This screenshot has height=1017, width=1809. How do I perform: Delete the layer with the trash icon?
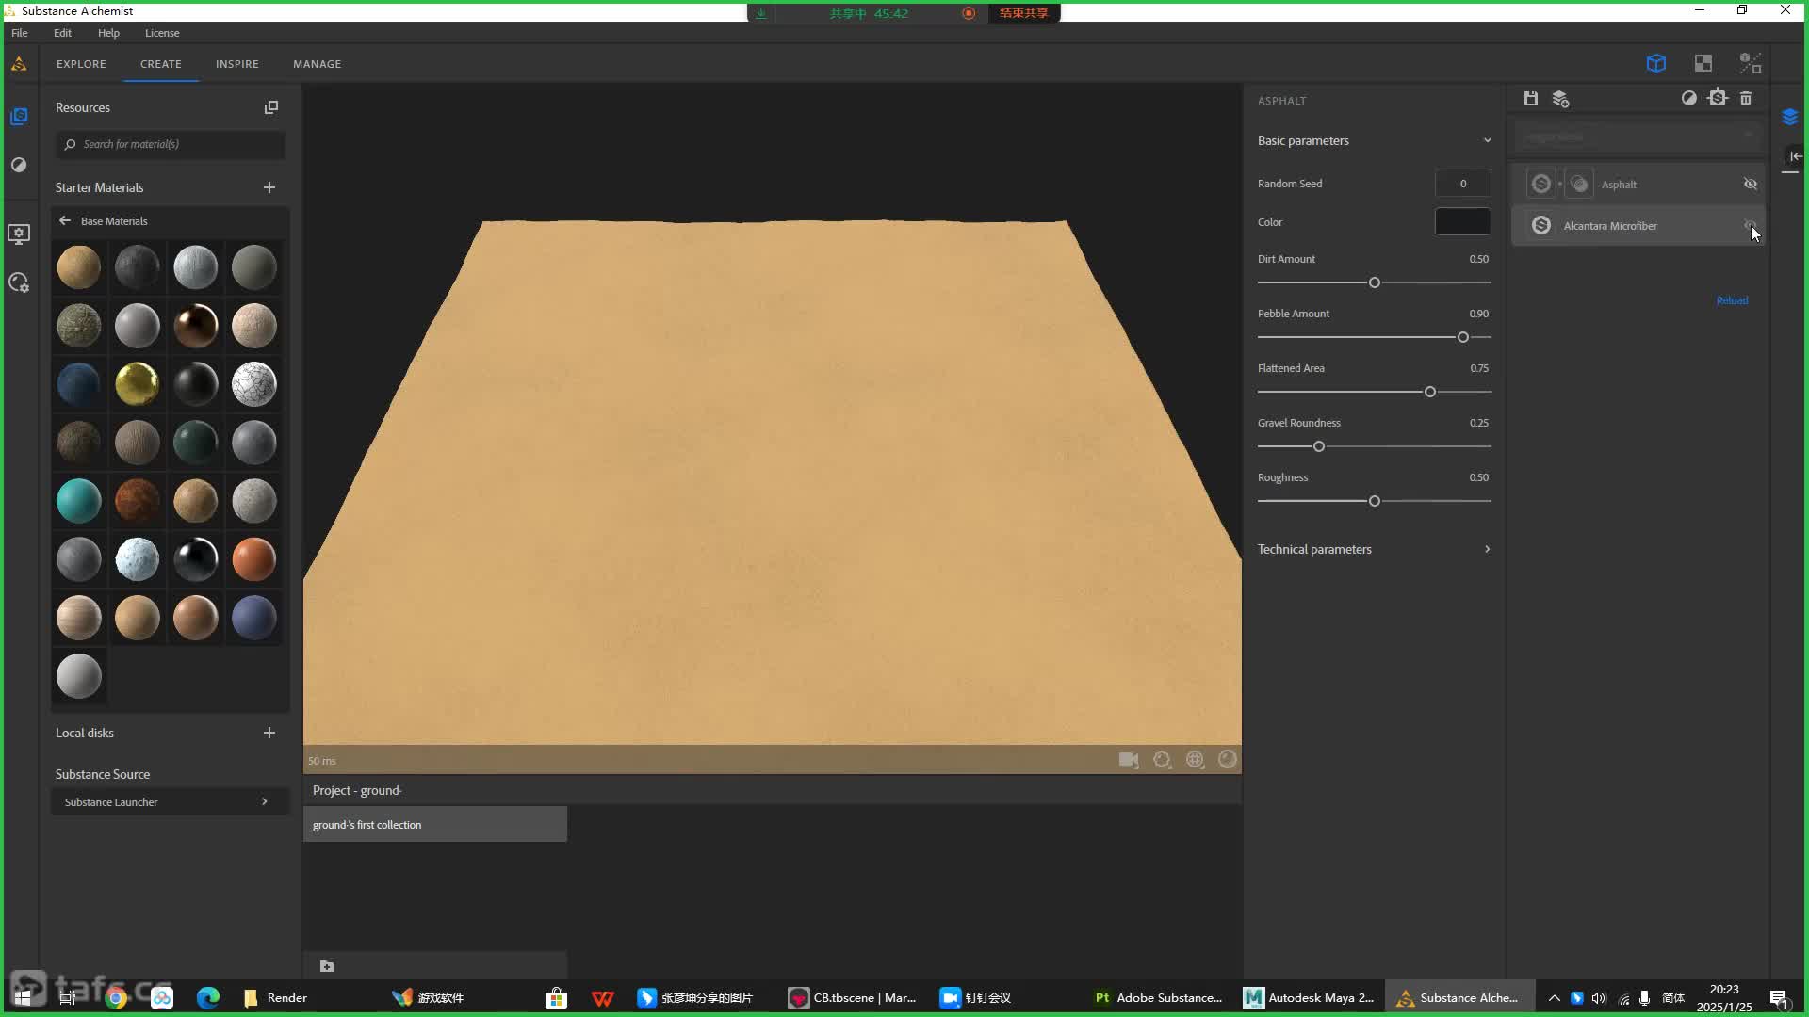[1746, 98]
